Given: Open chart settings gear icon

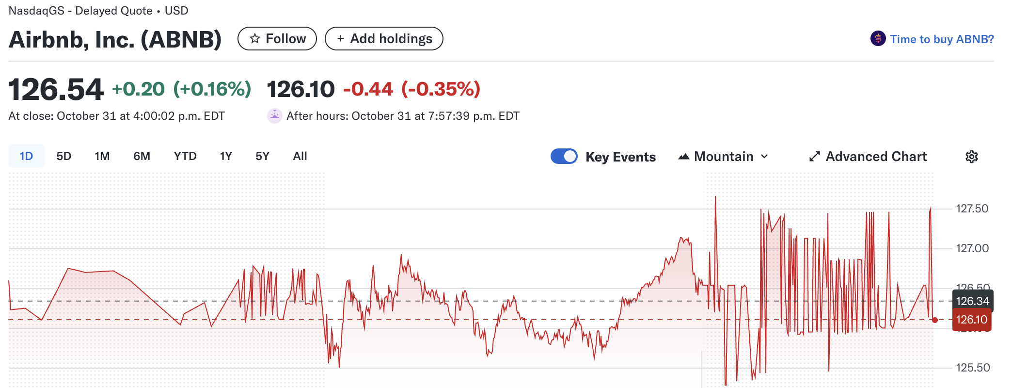Looking at the screenshot, I should 971,157.
